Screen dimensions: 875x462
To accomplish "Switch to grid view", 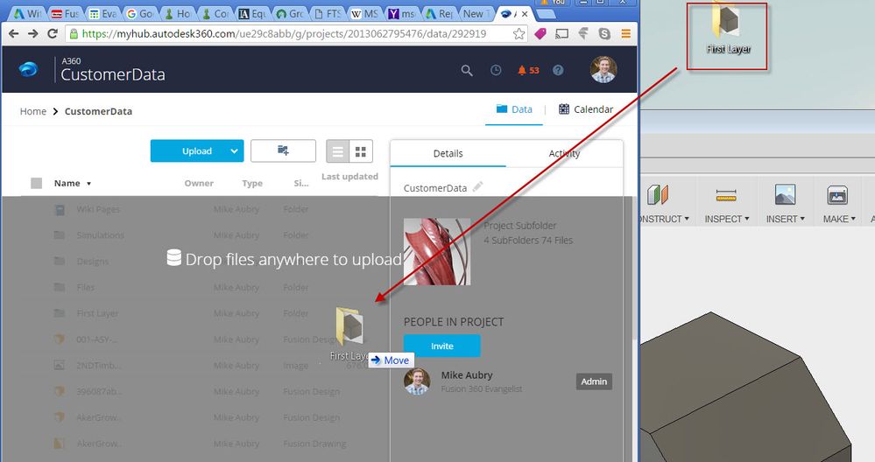I will 361,151.
